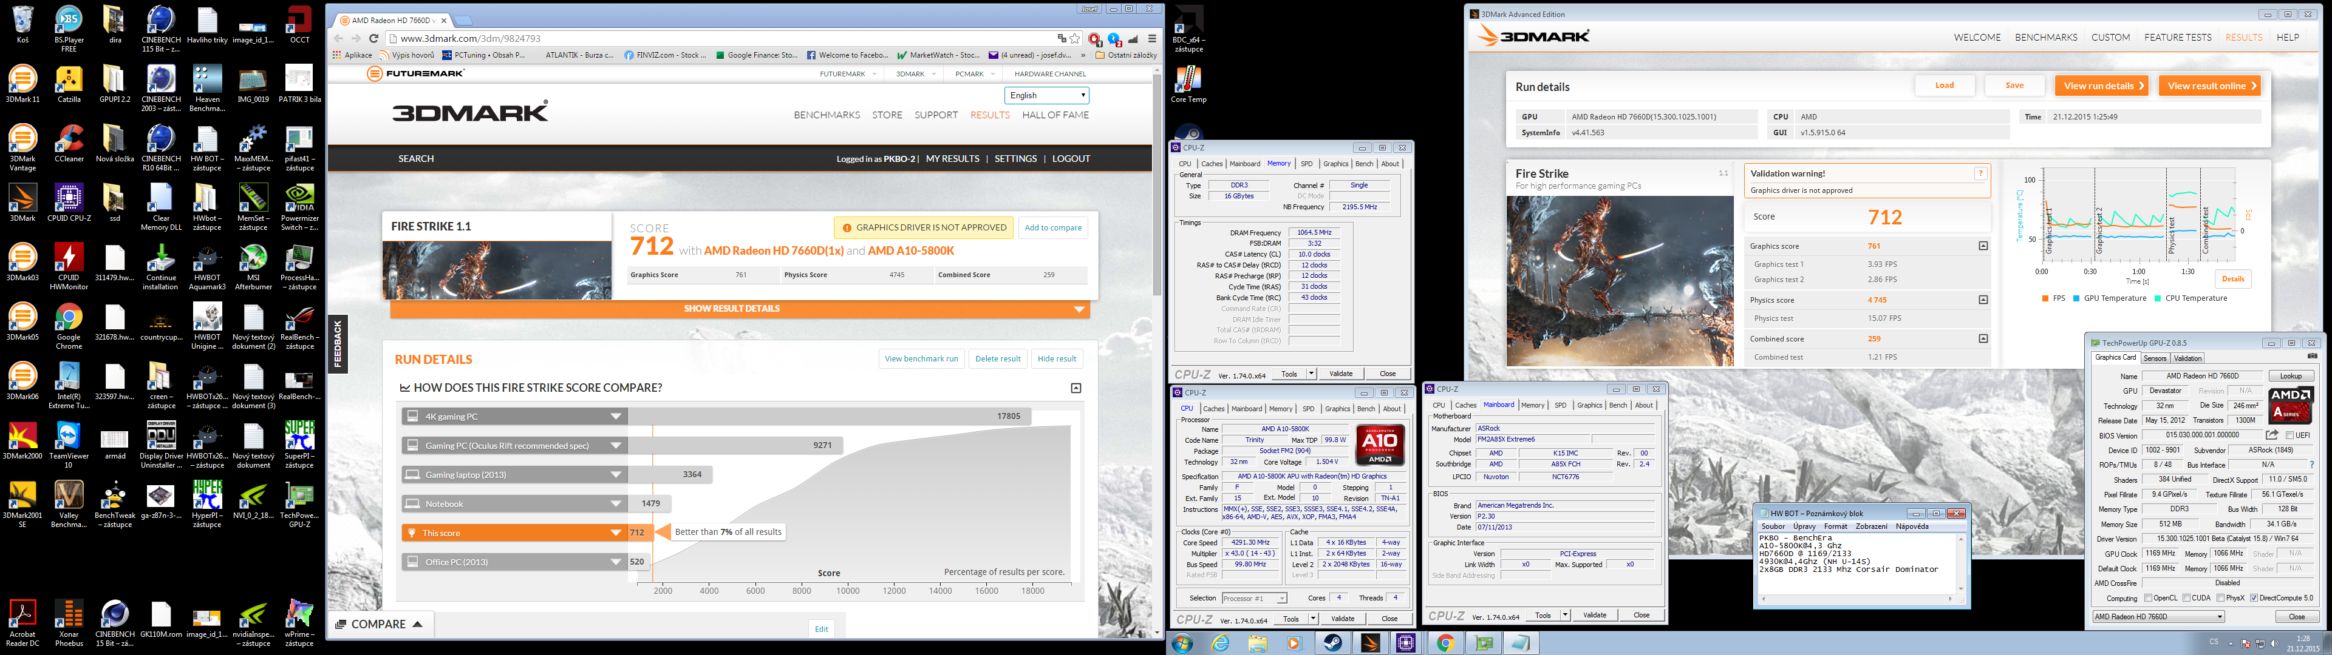2332x655 pixels.
Task: Open the GPU selector dropdown in GPU-Z
Action: (2159, 616)
